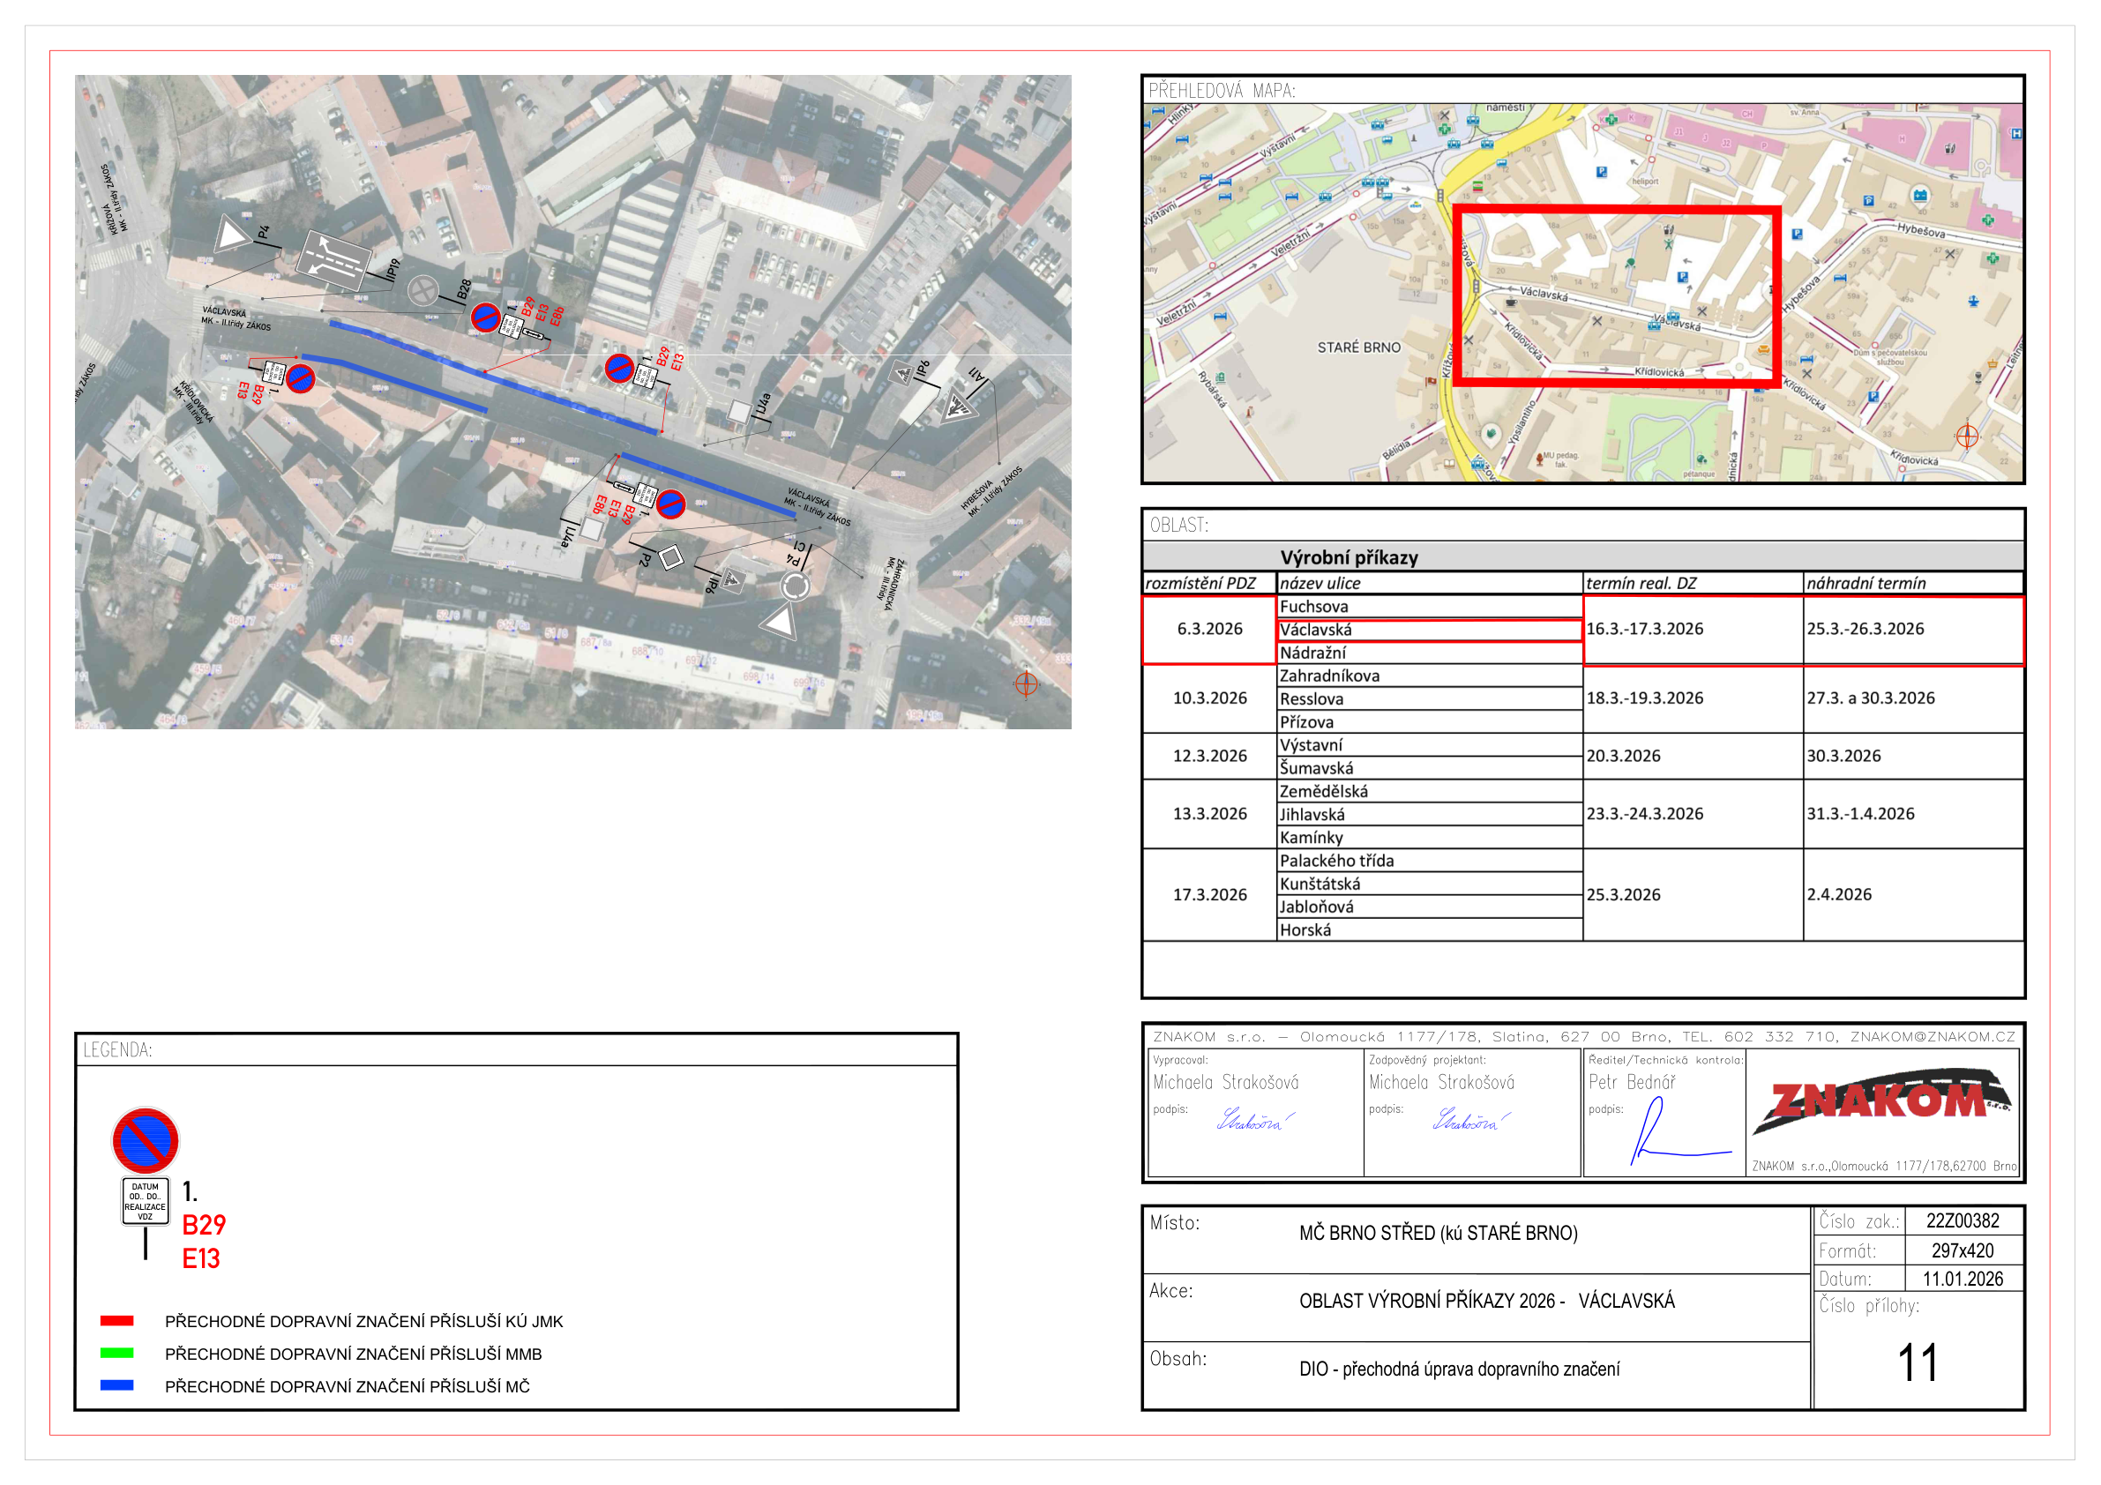The image size is (2101, 1485).
Task: Click the Šumavská street row
Action: pos(1430,769)
